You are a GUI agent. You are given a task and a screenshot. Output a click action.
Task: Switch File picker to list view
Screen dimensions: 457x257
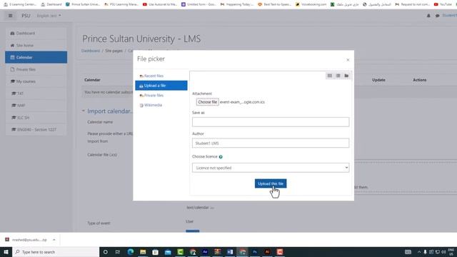338,76
